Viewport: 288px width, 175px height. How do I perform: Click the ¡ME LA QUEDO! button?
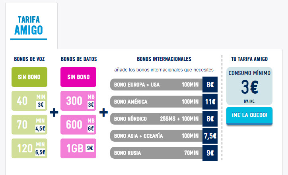249,115
